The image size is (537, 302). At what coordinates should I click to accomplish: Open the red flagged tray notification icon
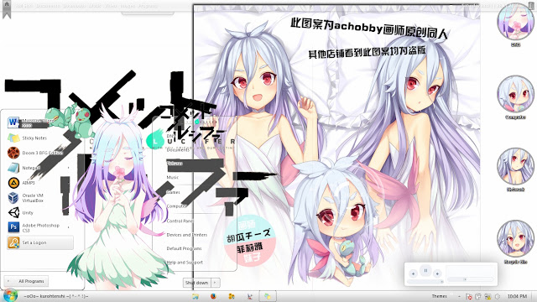pos(469,296)
